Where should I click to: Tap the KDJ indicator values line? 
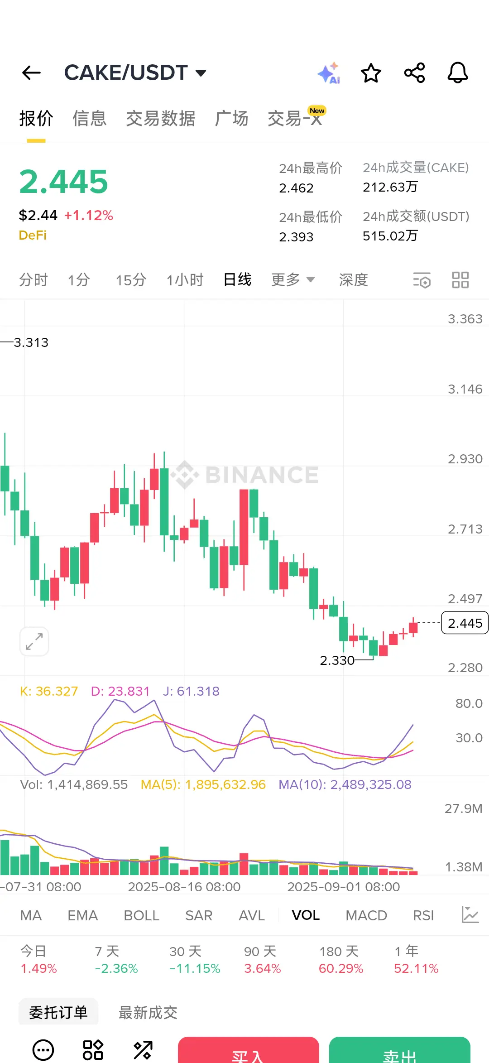[120, 691]
